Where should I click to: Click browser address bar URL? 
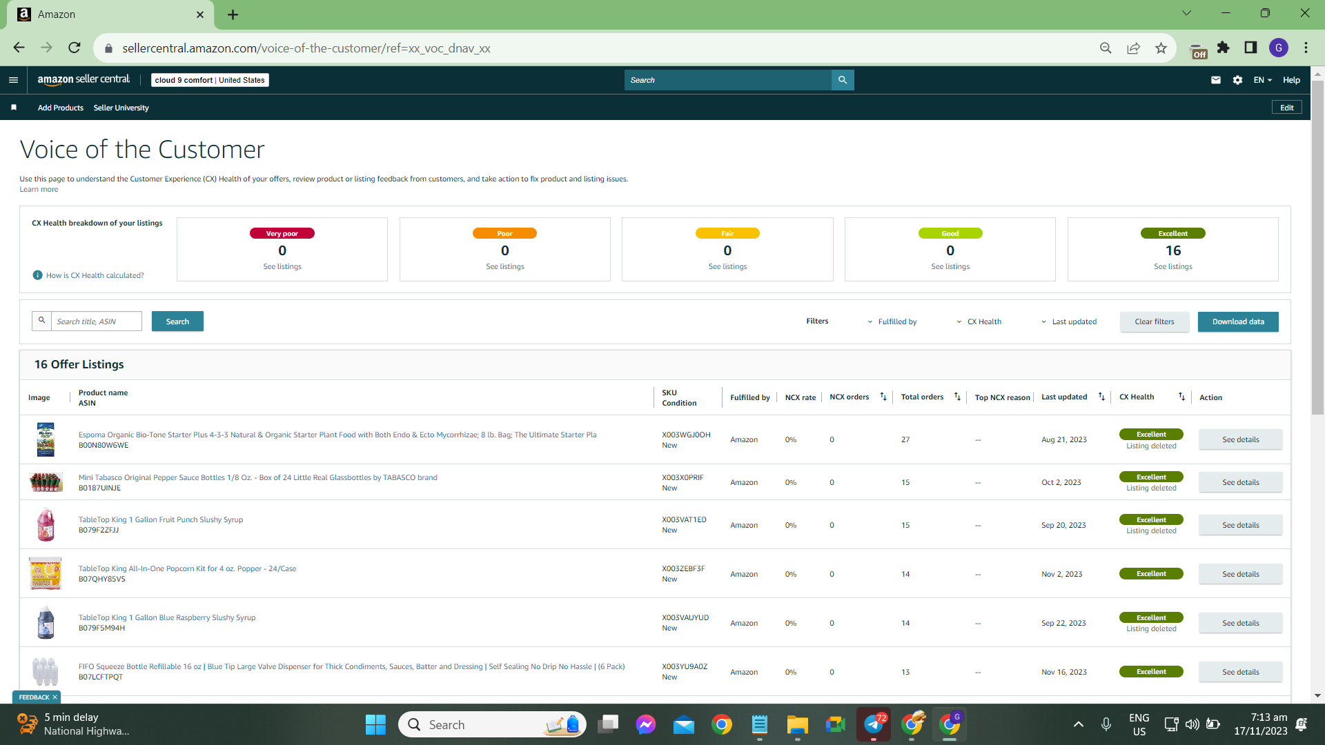306,48
